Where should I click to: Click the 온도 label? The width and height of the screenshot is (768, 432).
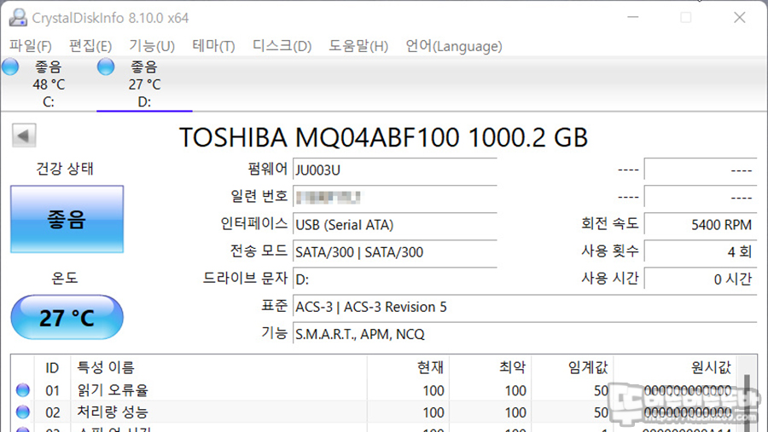[x=65, y=279]
